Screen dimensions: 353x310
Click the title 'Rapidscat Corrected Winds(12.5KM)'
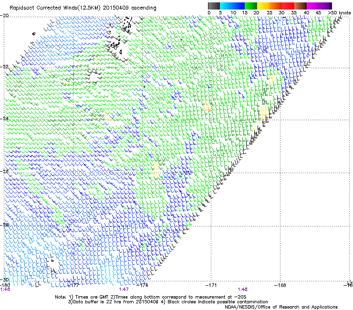(55, 8)
